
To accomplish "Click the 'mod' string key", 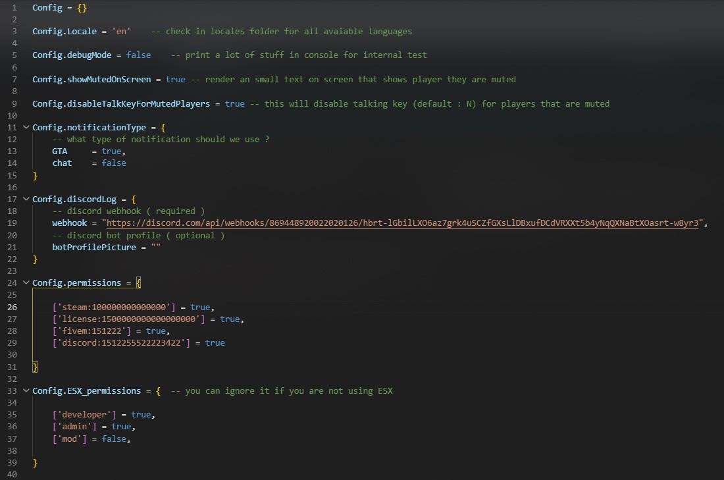I will (69, 439).
